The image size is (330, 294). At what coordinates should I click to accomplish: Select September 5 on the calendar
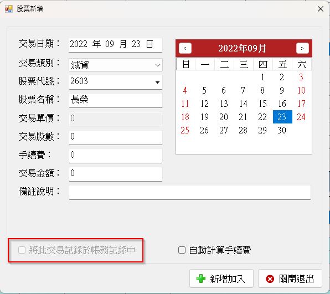204,90
